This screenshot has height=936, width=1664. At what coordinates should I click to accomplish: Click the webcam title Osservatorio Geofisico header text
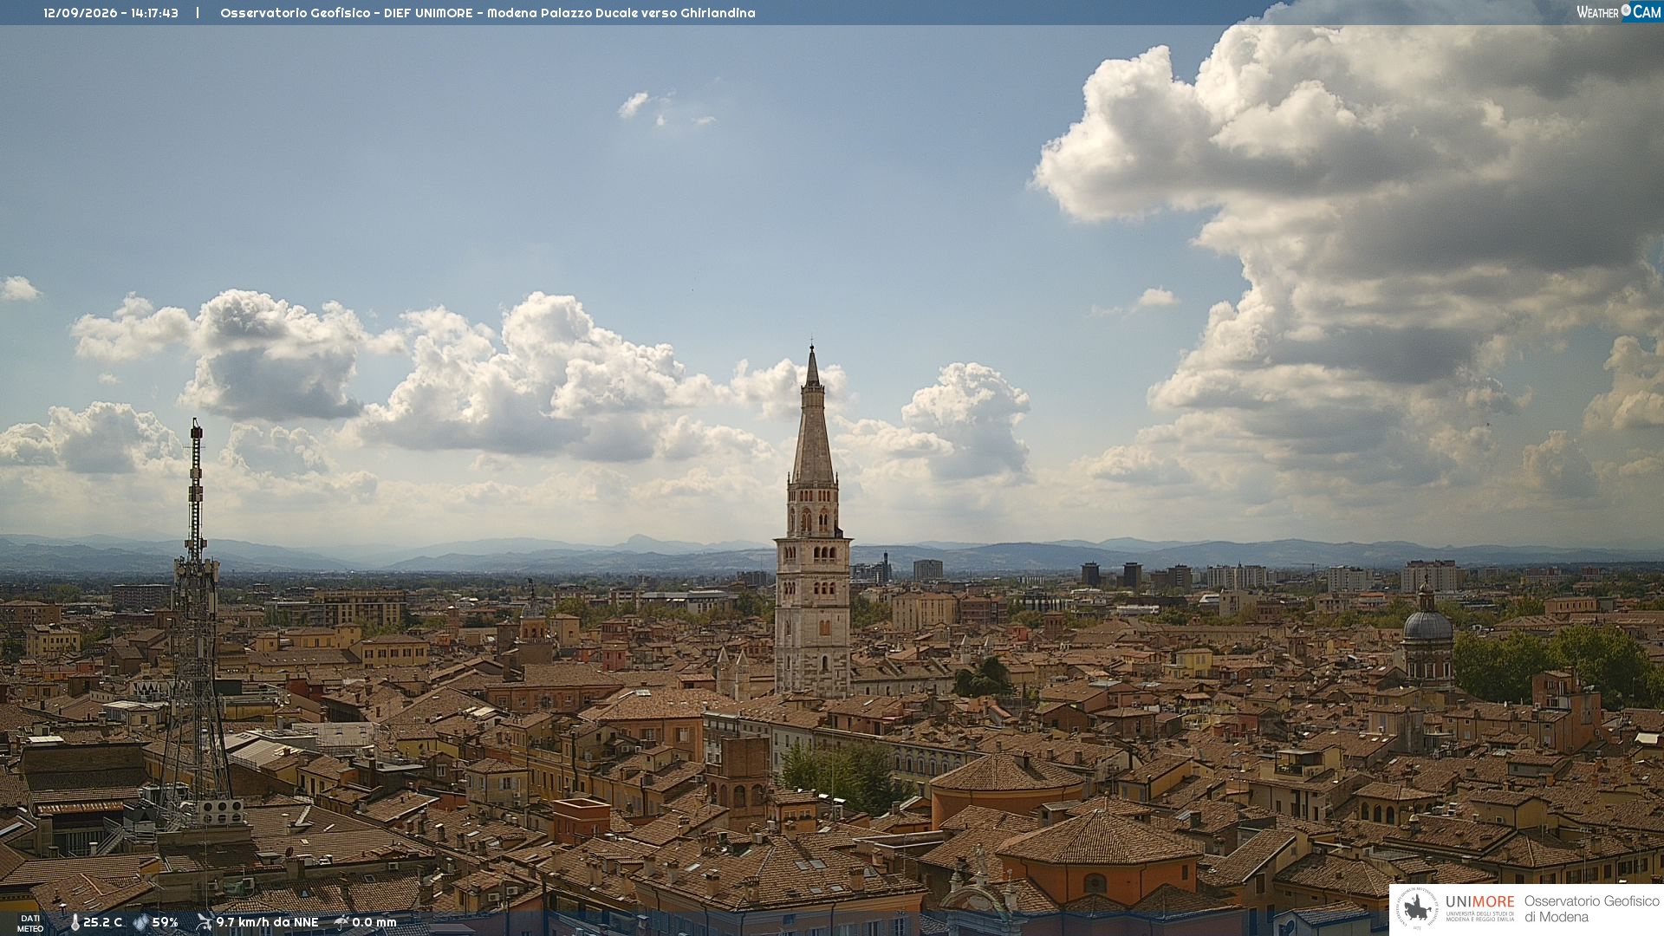pos(488,13)
